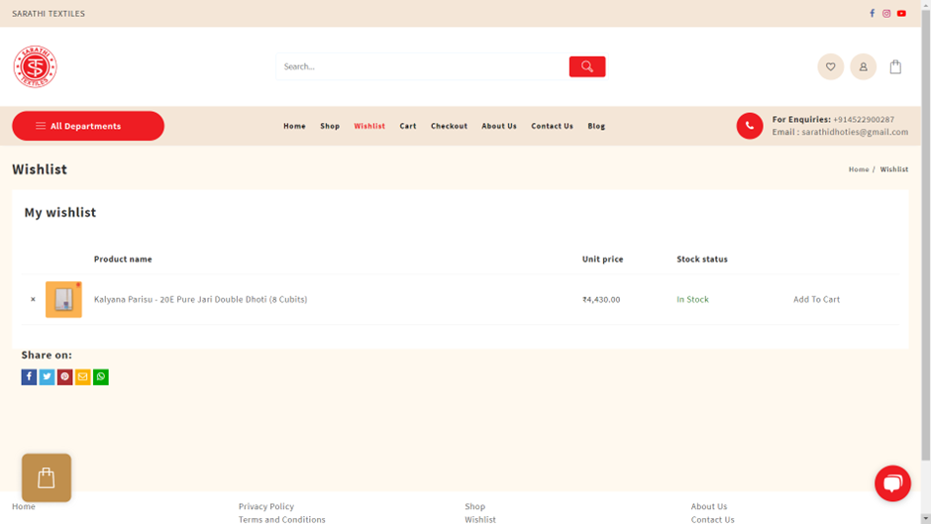Open the Instagram icon in top bar
931x524 pixels.
(x=885, y=13)
